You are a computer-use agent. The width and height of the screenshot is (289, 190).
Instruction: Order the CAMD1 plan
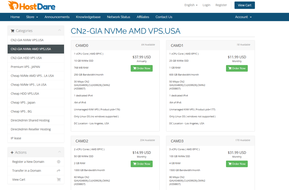(237, 68)
